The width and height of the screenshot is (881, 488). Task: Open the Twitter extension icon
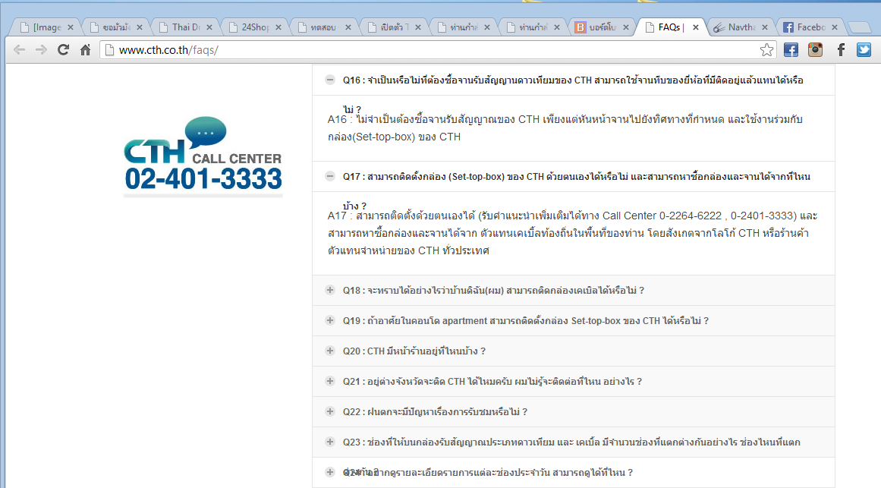[x=864, y=50]
